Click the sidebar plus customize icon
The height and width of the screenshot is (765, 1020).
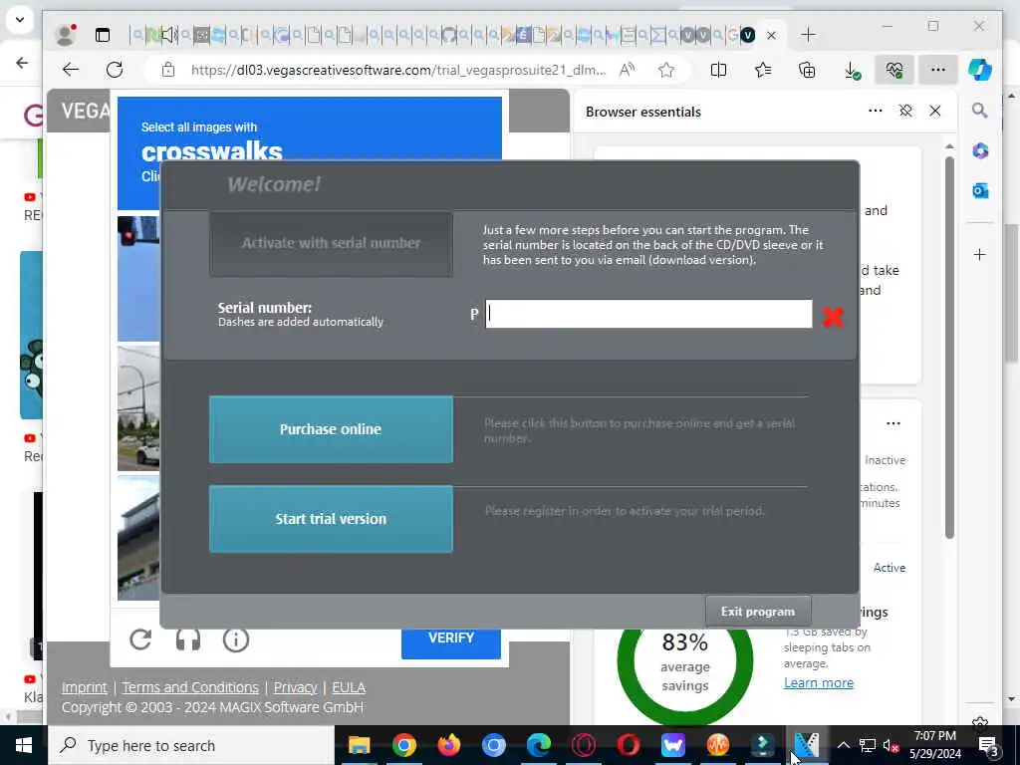pyautogui.click(x=980, y=254)
